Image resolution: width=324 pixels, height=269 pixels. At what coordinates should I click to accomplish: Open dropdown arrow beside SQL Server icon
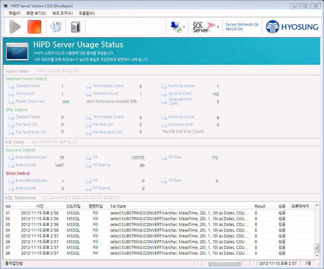click(218, 27)
